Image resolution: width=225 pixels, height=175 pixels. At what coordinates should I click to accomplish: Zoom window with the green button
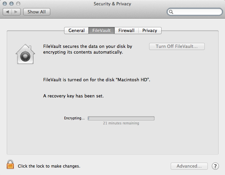point(18,4)
